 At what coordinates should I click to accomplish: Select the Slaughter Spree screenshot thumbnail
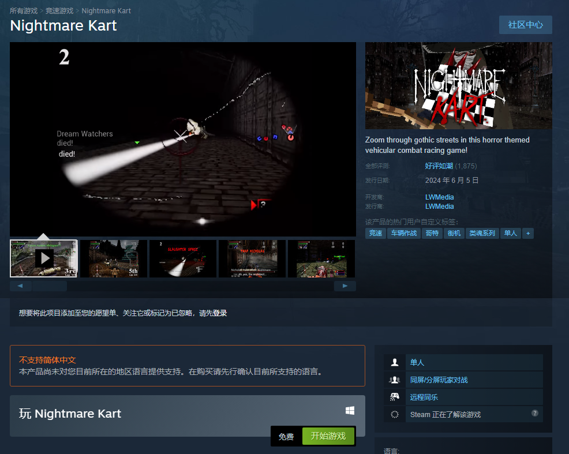(x=183, y=258)
